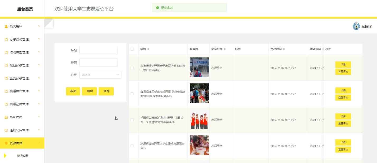Click the 查询 button
377x163 pixels.
click(x=73, y=91)
